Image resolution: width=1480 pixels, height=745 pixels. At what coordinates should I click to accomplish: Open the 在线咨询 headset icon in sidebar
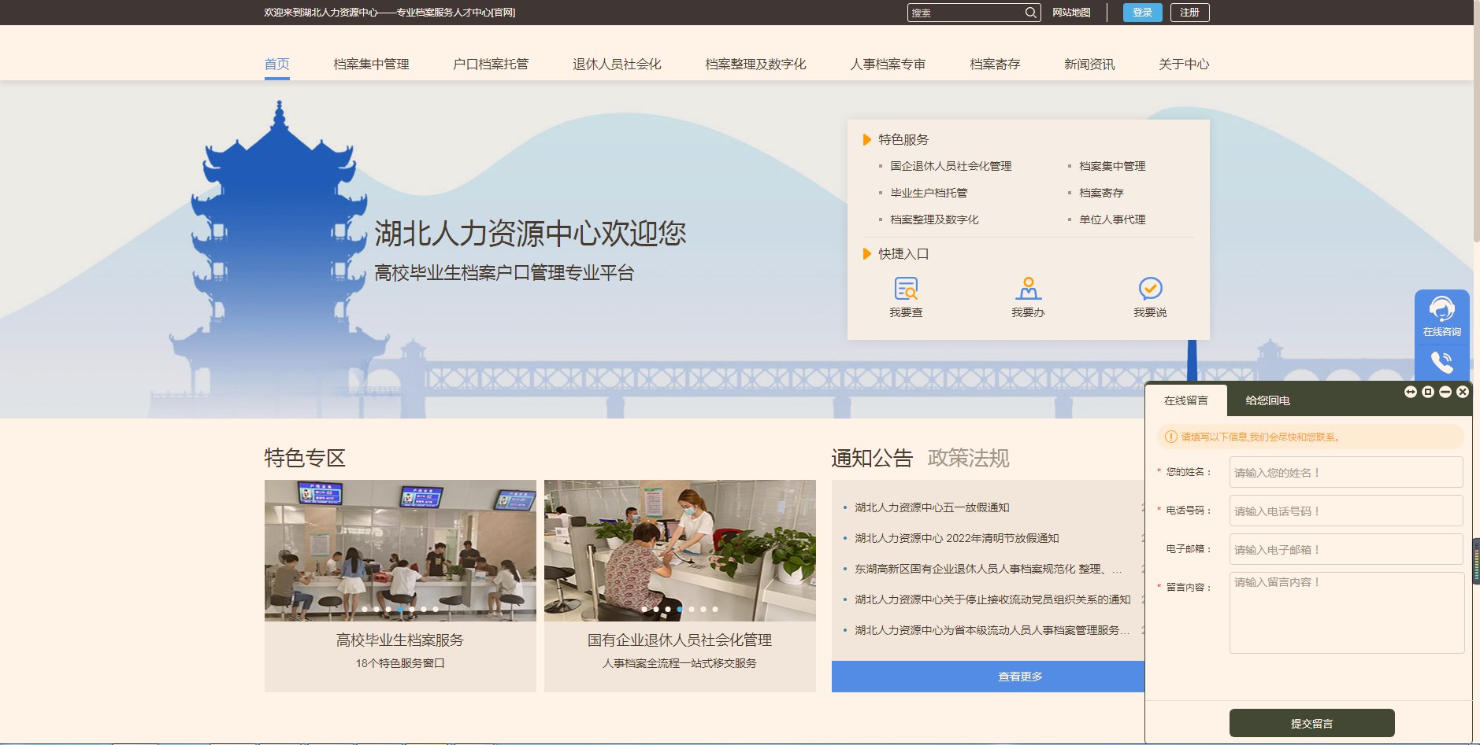point(1444,307)
